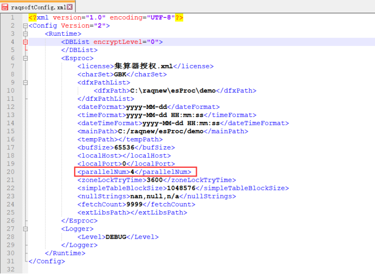Click the closing </Logger> tag

point(80,245)
